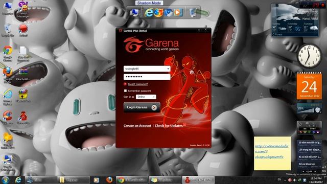Click the Garena icon in window title bar

coord(121,31)
